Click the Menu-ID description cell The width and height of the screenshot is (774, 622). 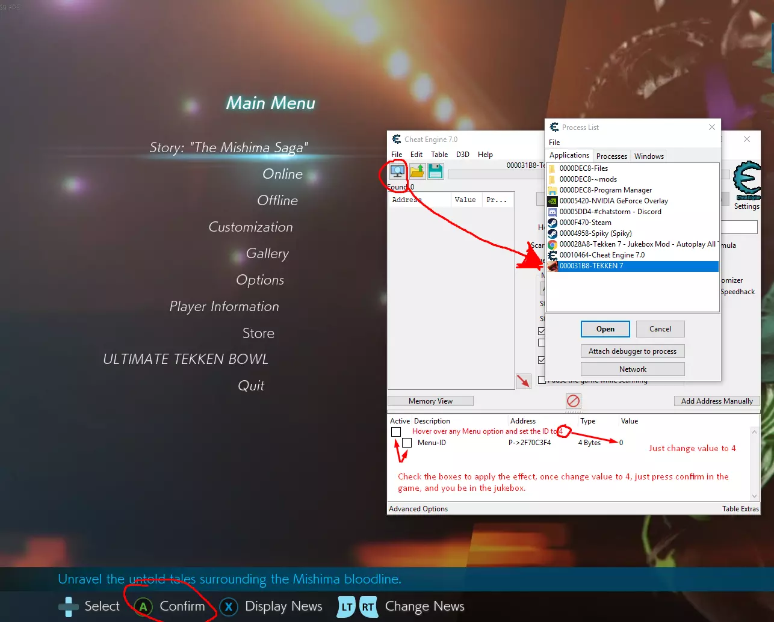tap(432, 443)
